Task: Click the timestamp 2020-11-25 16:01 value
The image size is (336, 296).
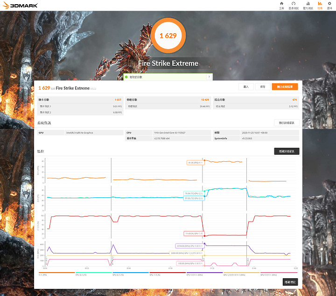Action: pyautogui.click(x=255, y=133)
